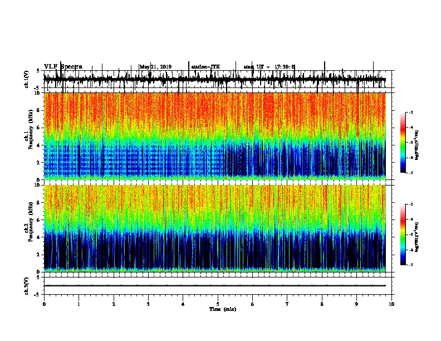Click the ch.2 color scale bar

coord(403,235)
